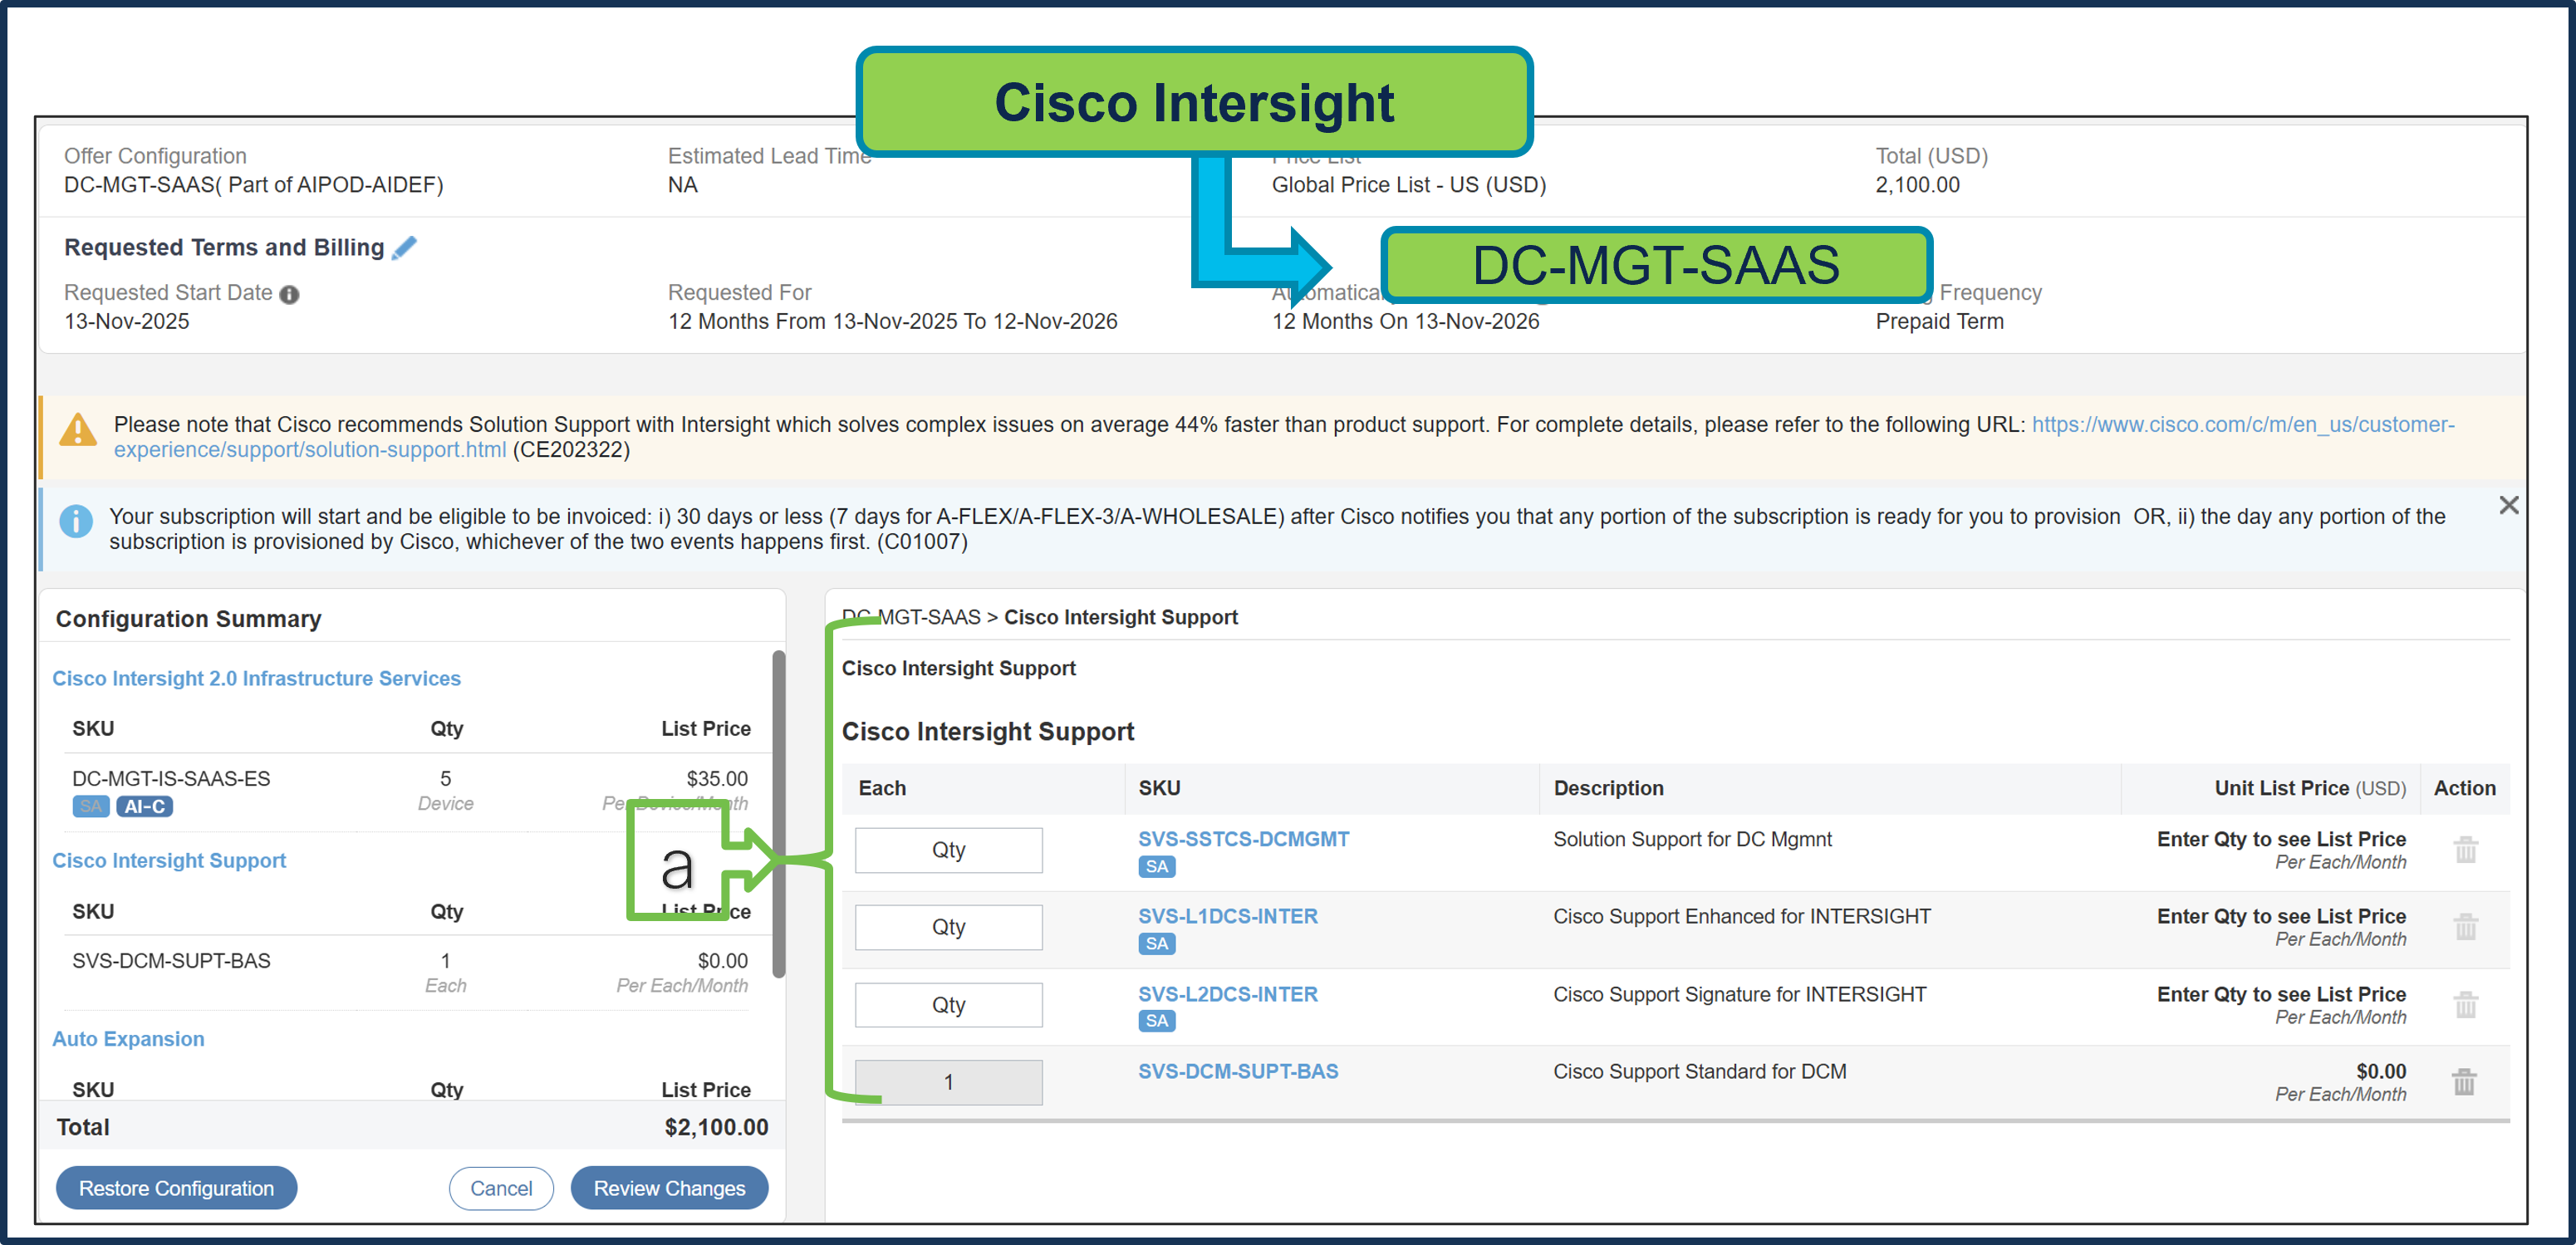
Task: Dismiss the subscription info banner
Action: point(2510,505)
